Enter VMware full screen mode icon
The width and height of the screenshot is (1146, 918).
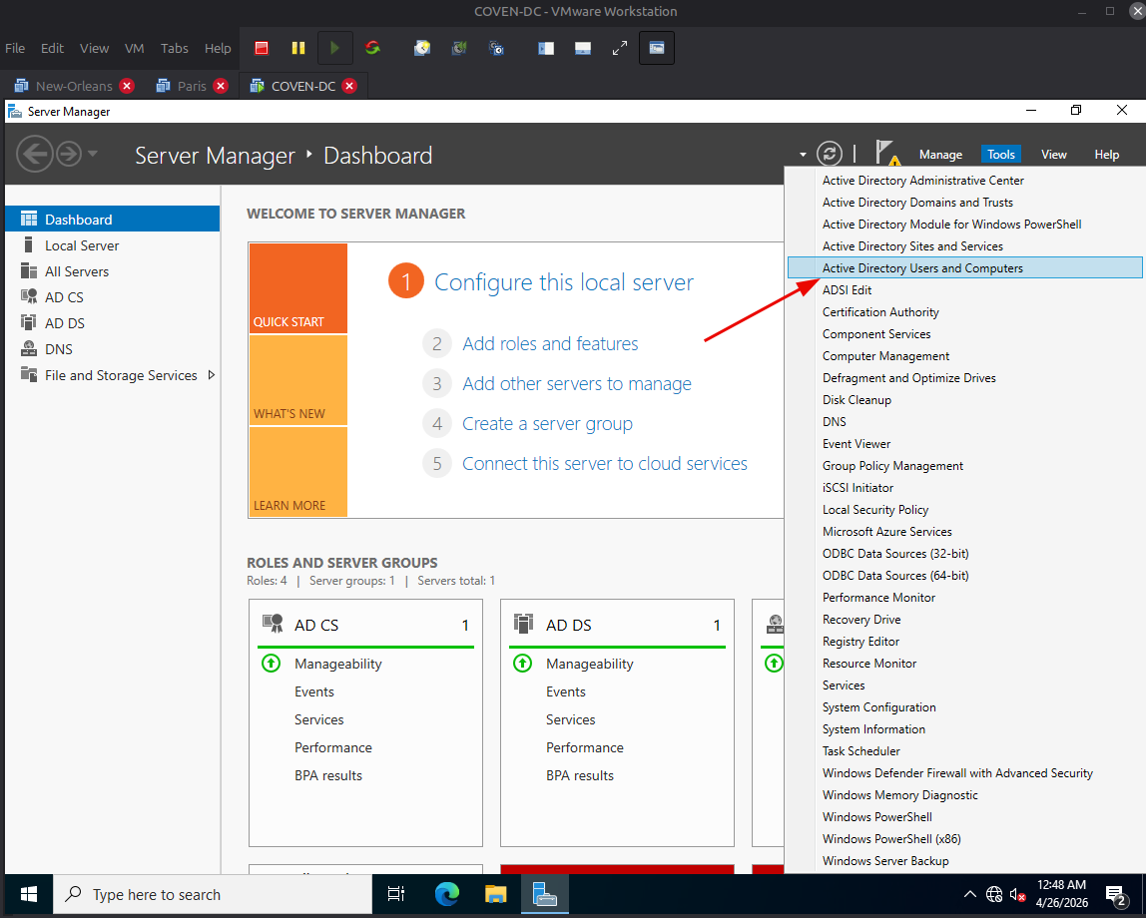coord(620,48)
